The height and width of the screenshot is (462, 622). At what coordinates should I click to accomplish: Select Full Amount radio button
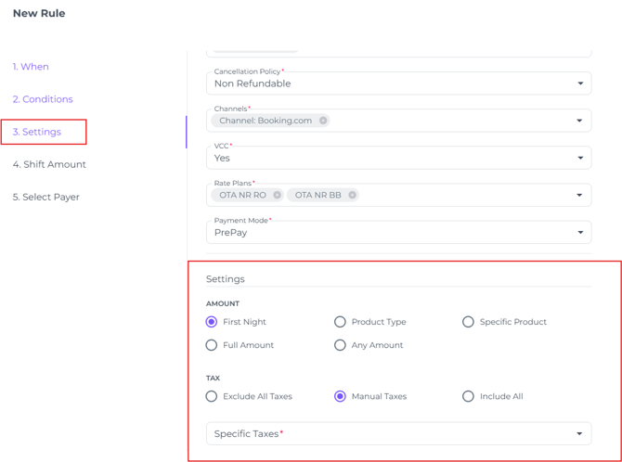click(x=212, y=345)
